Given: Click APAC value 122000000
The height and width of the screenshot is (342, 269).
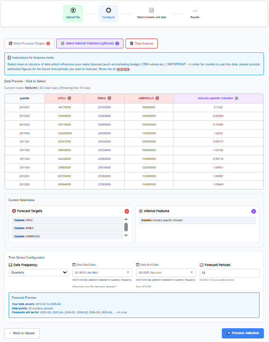Looking at the screenshot, I should (x=64, y=133).
